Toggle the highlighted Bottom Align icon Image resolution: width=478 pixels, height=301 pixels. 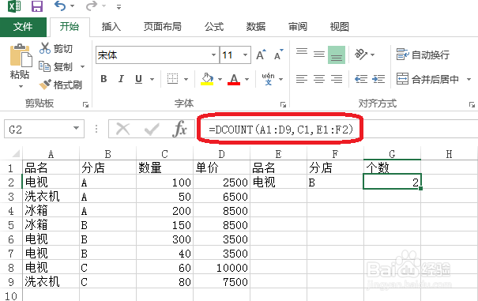[337, 55]
